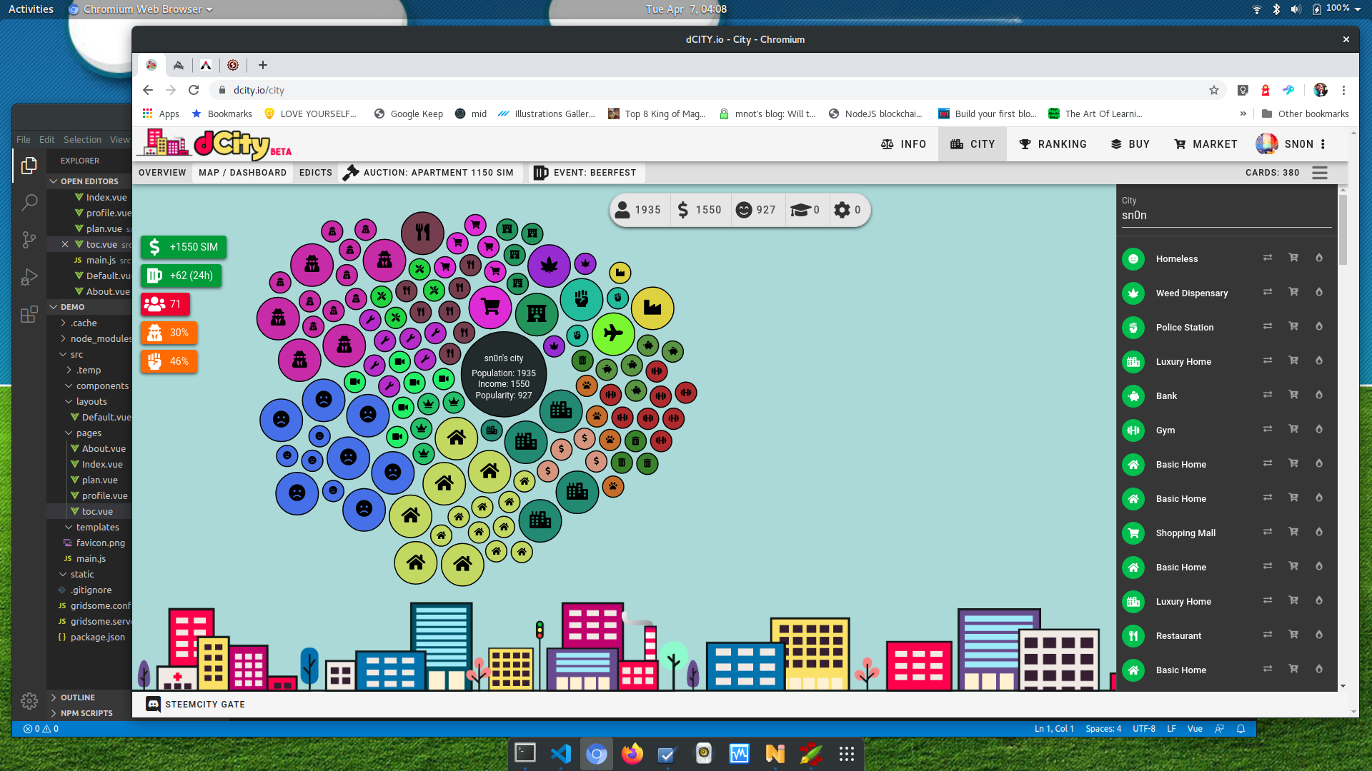This screenshot has width=1372, height=771.
Task: Click the sell cart icon for Weed Dispensary
Action: click(x=1293, y=292)
